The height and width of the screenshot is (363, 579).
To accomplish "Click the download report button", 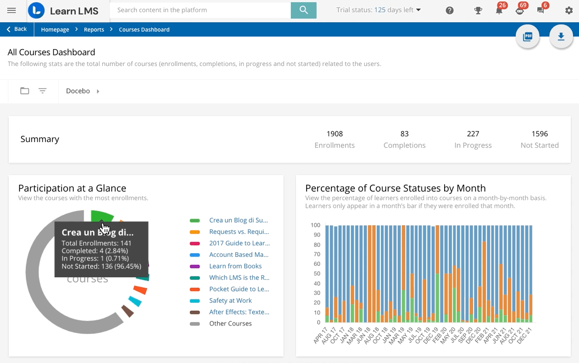I will [x=561, y=36].
